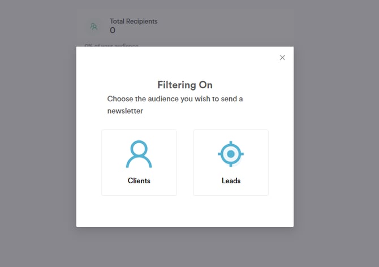
Task: Click the Leads text label
Action: pos(231,181)
